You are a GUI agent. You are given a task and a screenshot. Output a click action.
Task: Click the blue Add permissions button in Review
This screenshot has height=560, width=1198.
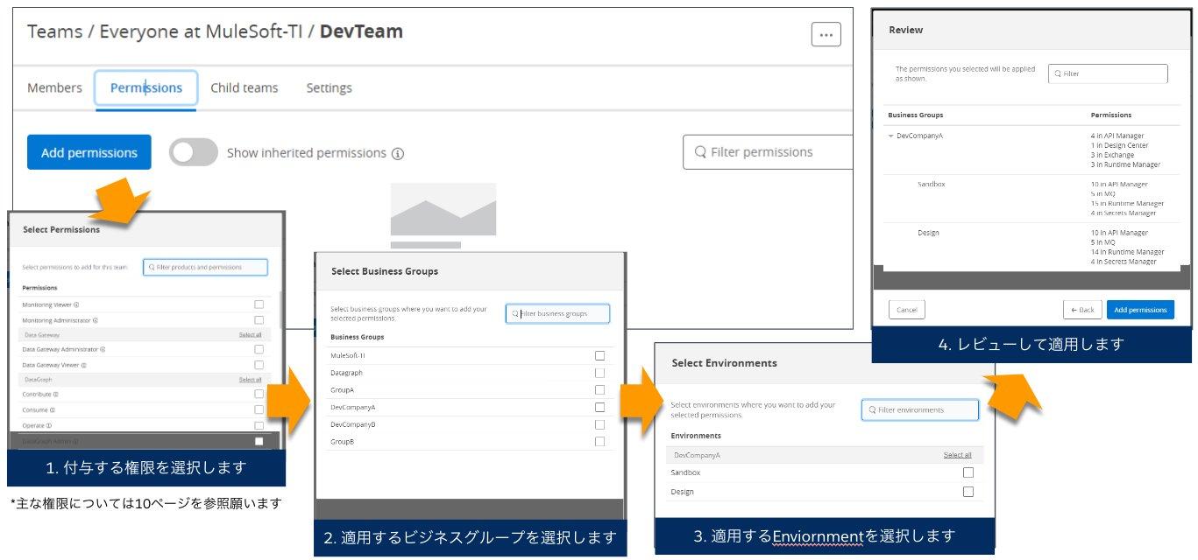[1141, 309]
